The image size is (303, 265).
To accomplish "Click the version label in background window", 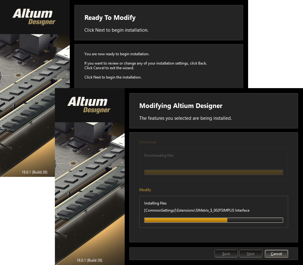I will tap(34, 172).
